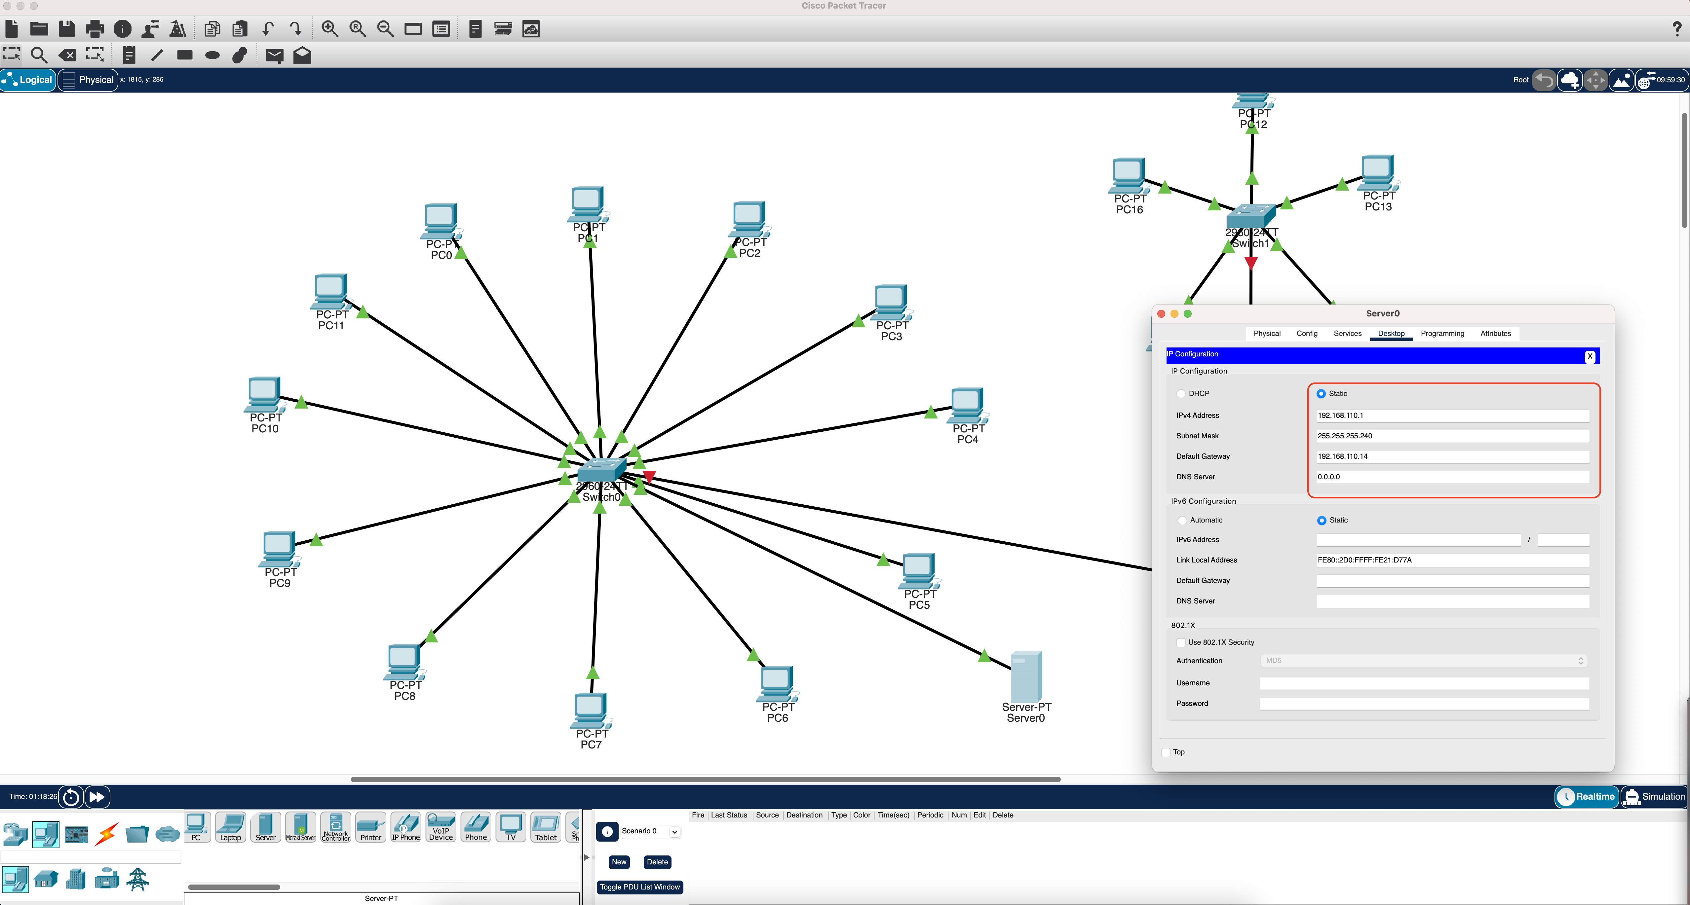Select the Inspect magnifier tool
1690x905 pixels.
point(39,55)
